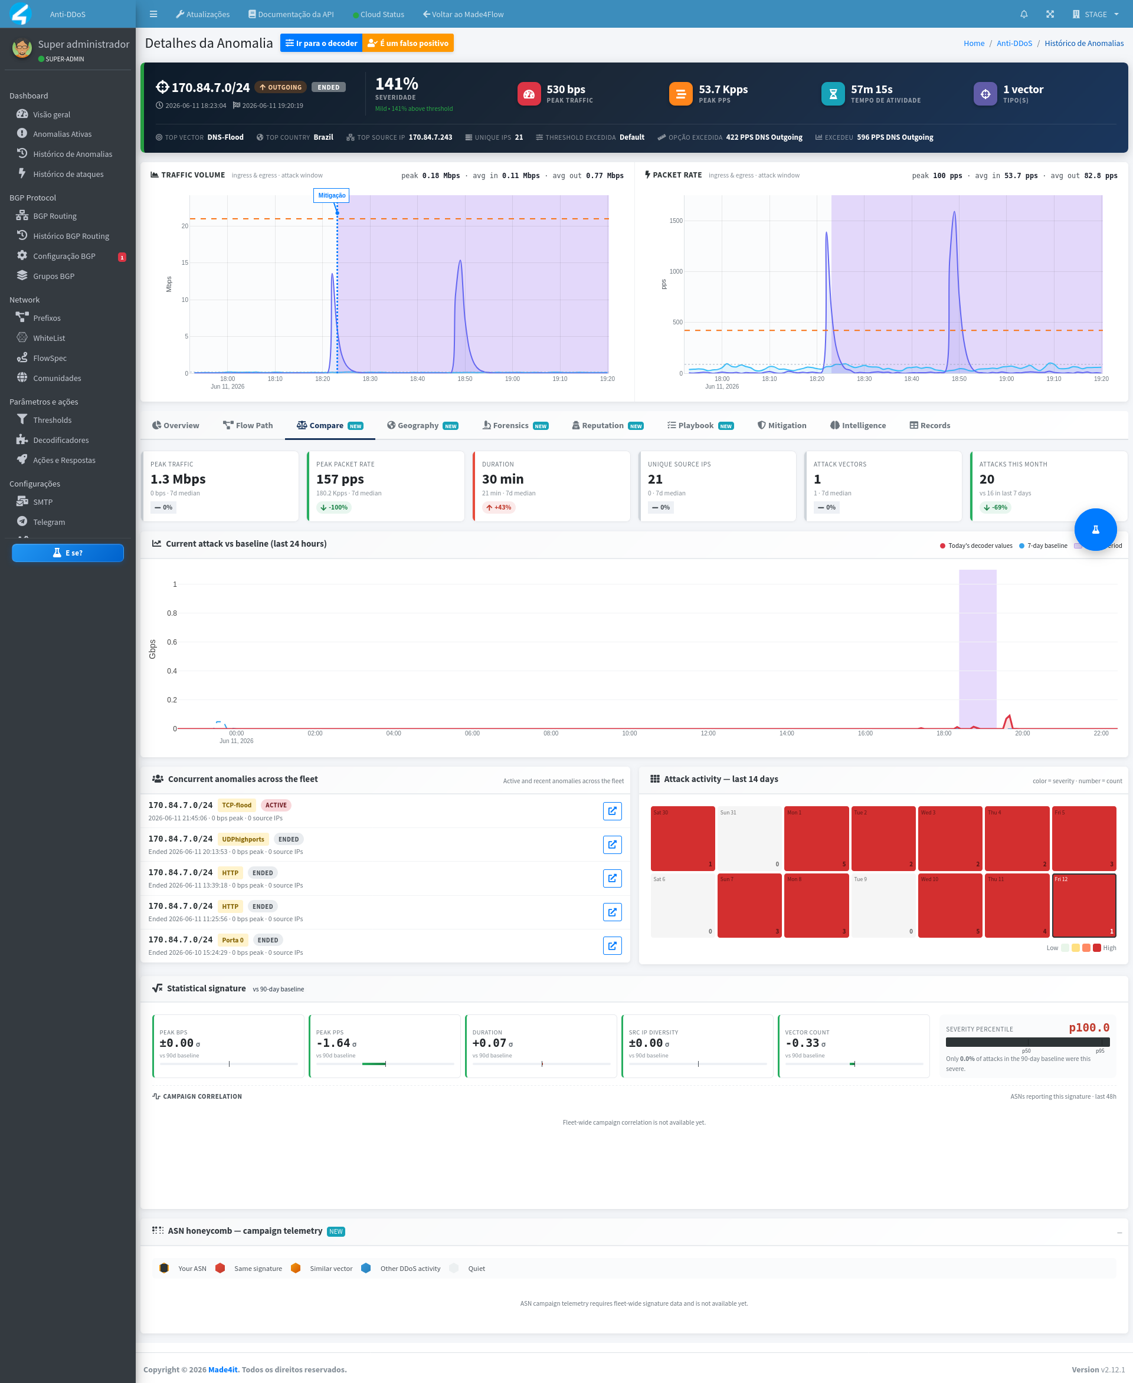The width and height of the screenshot is (1133, 1383).
Task: Open the HTTP anomaly ended 11:25:56
Action: pyautogui.click(x=612, y=912)
